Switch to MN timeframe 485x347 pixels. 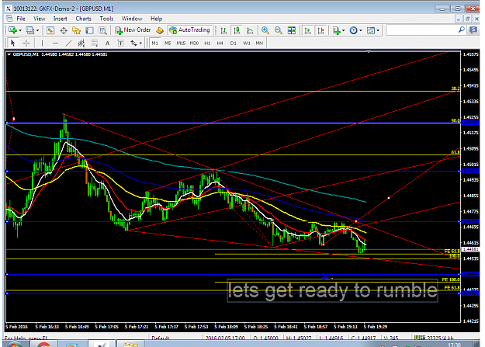click(x=259, y=43)
